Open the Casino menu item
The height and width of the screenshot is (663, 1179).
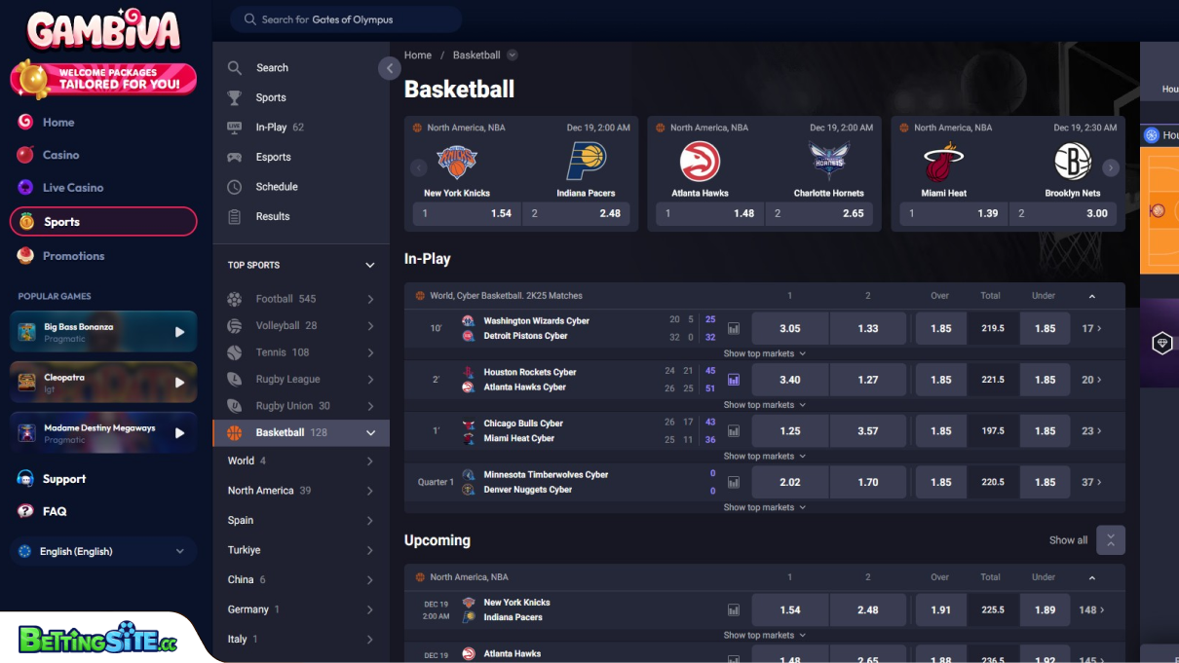point(60,155)
